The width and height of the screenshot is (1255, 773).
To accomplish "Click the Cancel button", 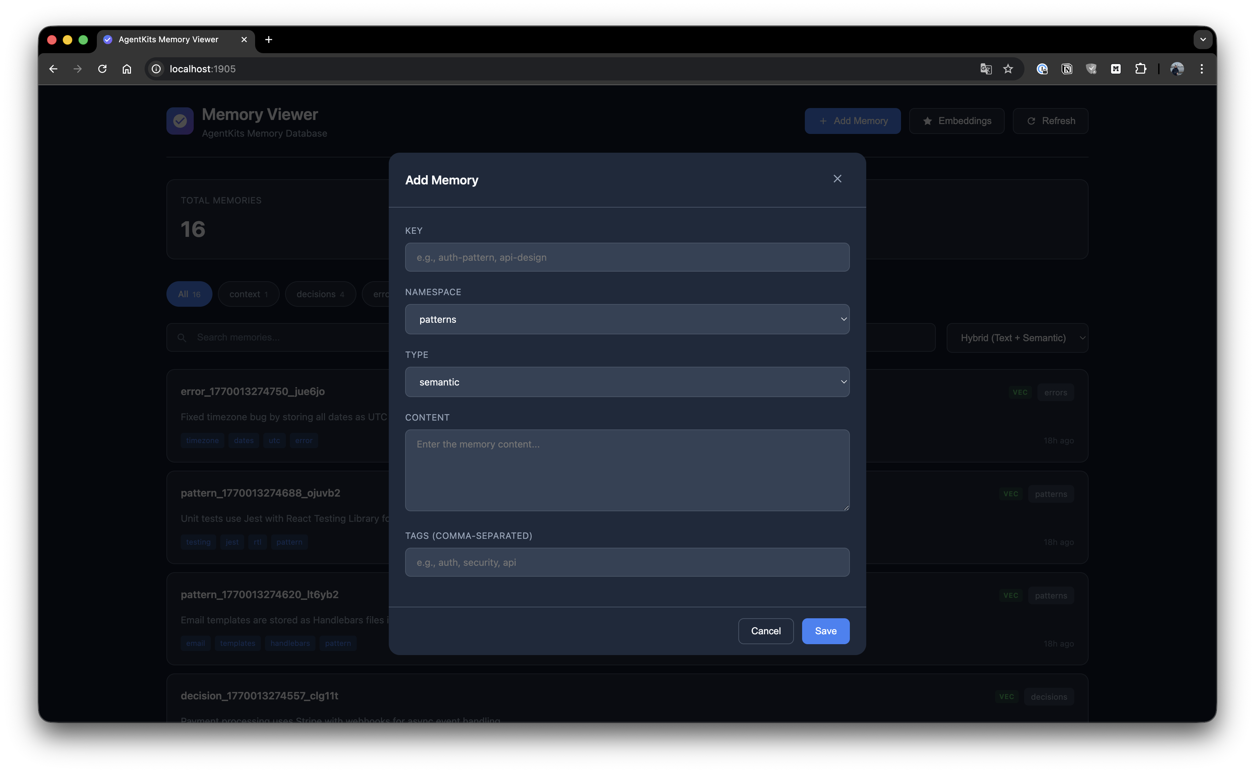I will (x=766, y=631).
